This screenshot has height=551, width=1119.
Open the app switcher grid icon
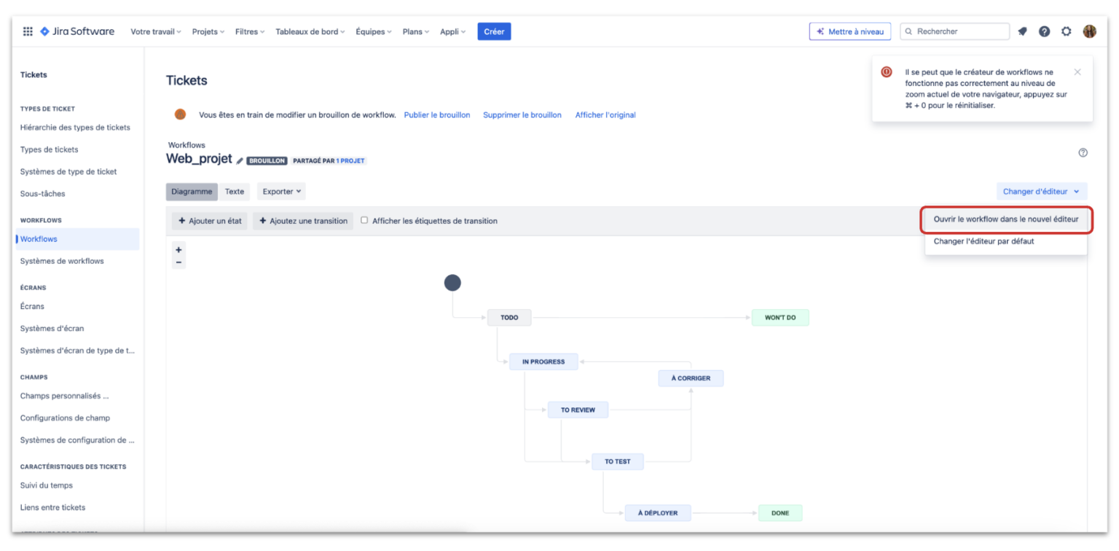pyautogui.click(x=28, y=31)
